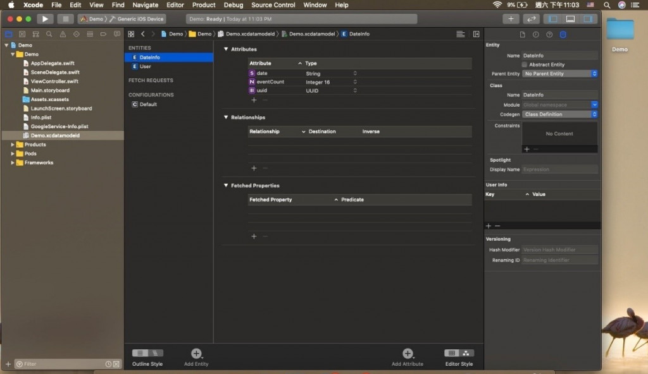Click the Hash Modifier field

[x=559, y=250]
